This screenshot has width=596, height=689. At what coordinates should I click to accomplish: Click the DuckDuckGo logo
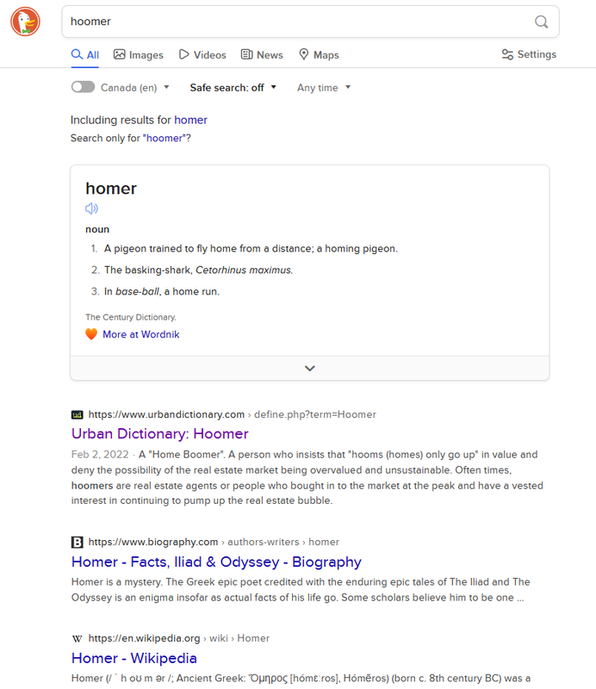pyautogui.click(x=26, y=22)
